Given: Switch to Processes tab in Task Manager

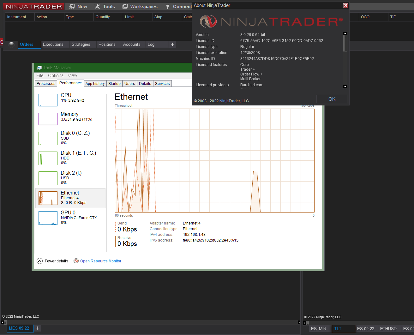Looking at the screenshot, I should (x=46, y=83).
